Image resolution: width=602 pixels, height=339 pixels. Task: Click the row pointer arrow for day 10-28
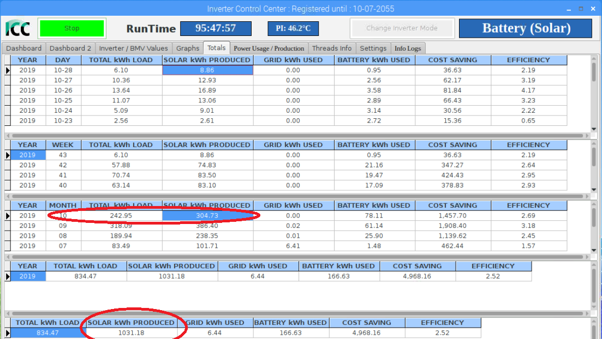tap(8, 70)
